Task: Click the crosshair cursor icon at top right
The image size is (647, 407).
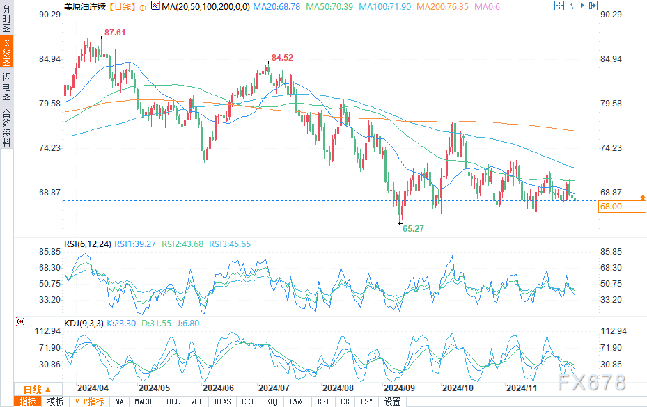Action: pos(559,6)
